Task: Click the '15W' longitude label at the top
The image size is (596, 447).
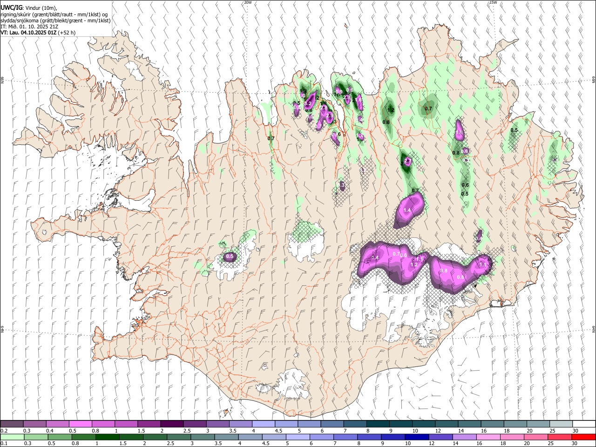Action: point(493,2)
